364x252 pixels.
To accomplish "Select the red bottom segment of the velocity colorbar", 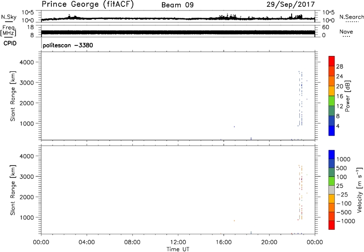I will tap(332, 225).
